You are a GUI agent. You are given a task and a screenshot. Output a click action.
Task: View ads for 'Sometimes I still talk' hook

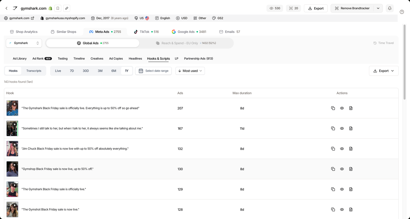pos(342,128)
